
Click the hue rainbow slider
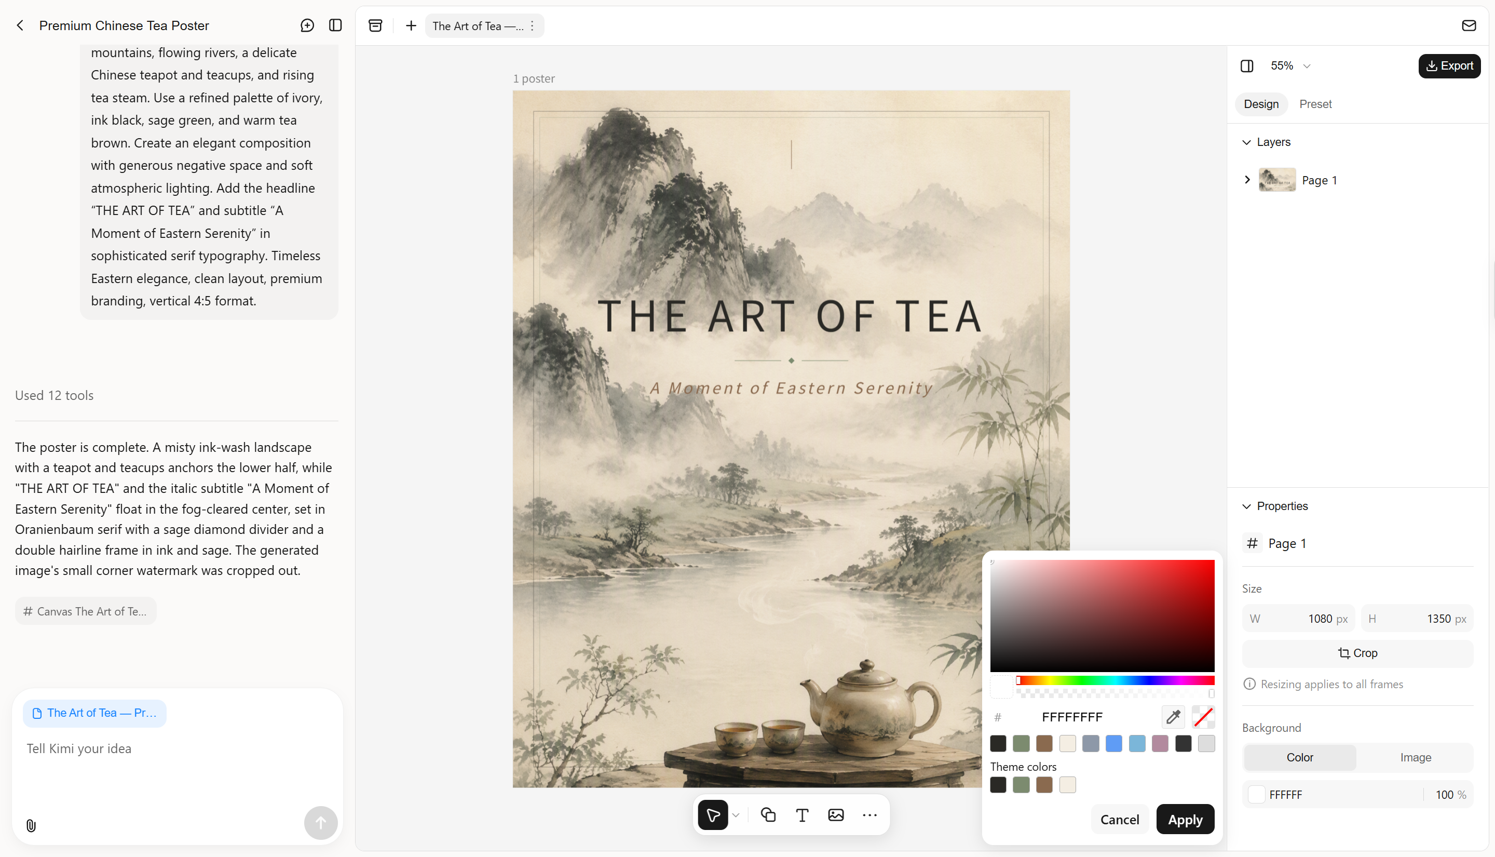(x=1115, y=680)
